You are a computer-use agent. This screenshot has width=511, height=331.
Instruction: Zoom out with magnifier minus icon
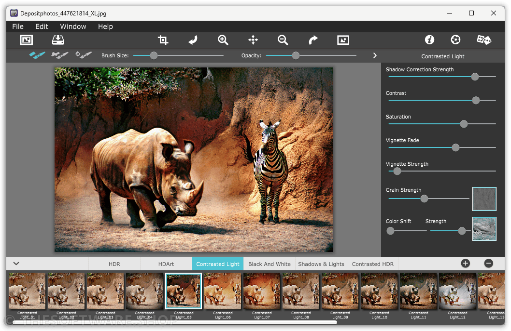click(283, 40)
